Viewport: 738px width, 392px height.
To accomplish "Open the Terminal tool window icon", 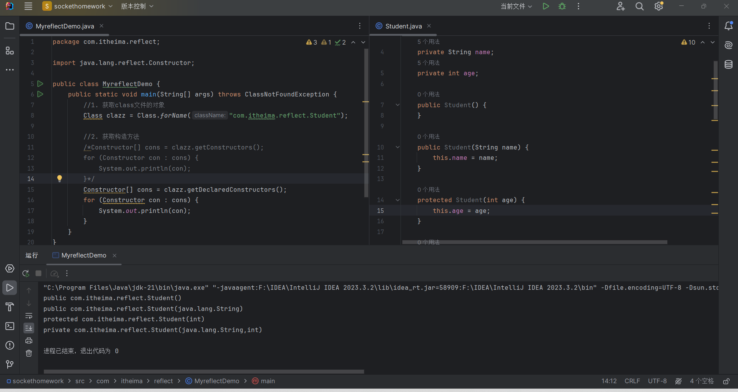I will (10, 326).
